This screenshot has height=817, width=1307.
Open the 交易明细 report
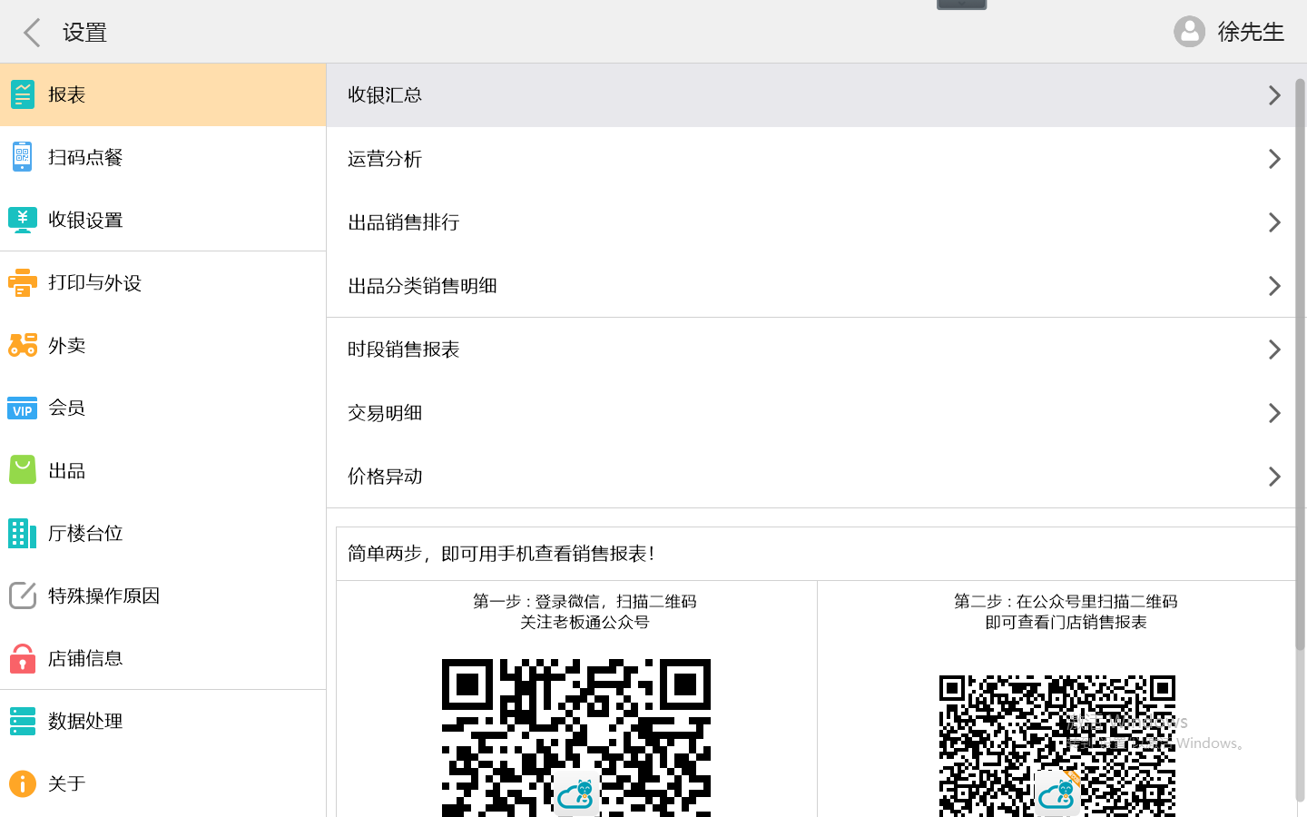811,413
